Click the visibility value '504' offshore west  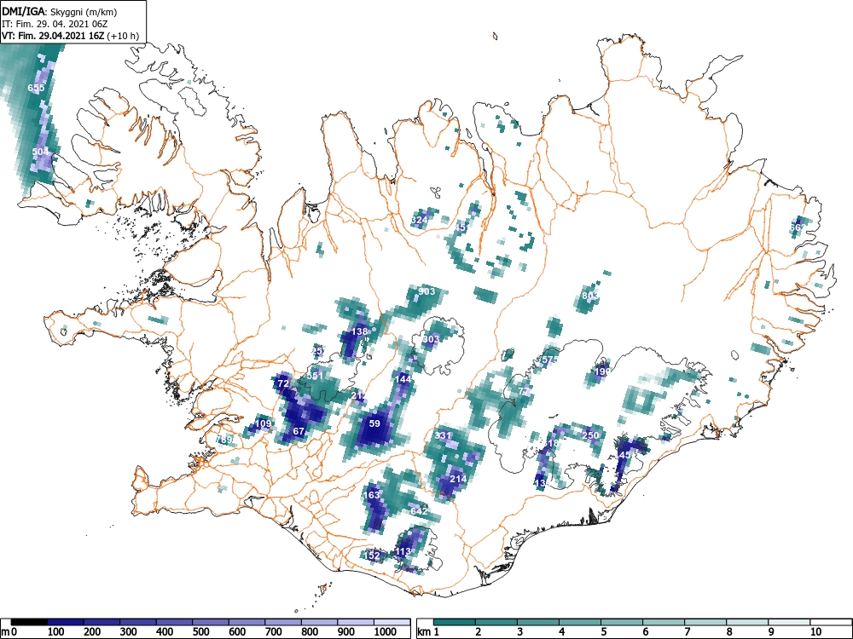40,152
